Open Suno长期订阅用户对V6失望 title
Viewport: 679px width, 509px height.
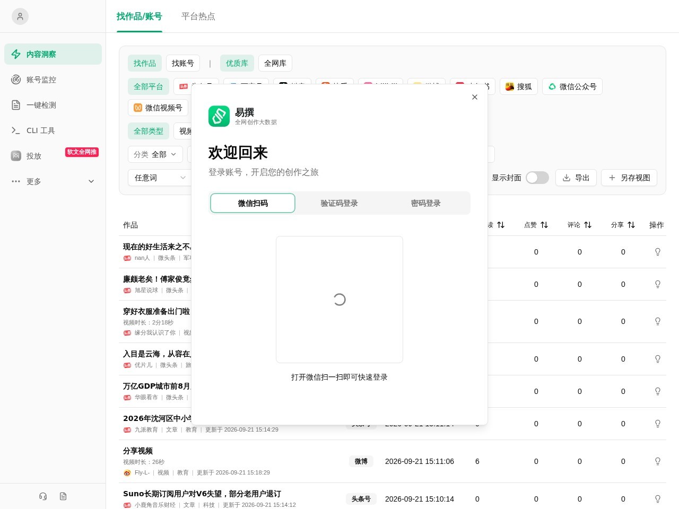(x=202, y=494)
